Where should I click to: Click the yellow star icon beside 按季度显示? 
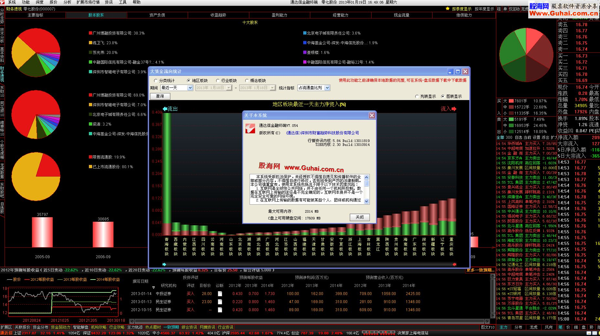pyautogui.click(x=447, y=9)
